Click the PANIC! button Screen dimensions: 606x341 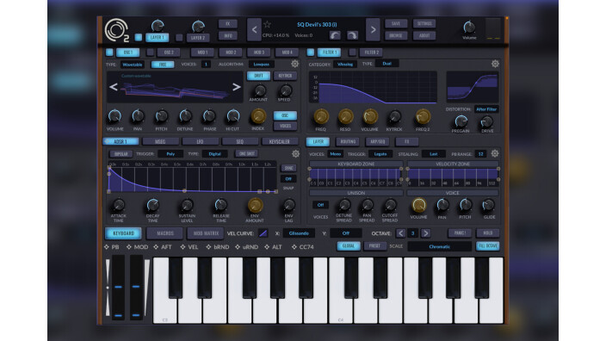click(x=460, y=233)
